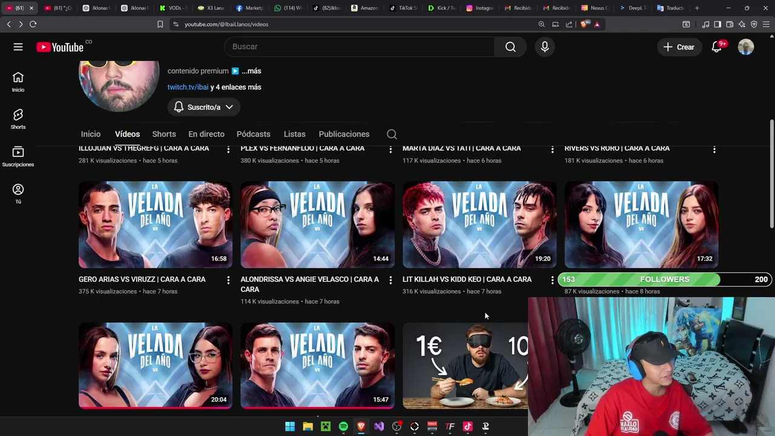Open options for Marta Diaz vs Tati video

pos(552,149)
